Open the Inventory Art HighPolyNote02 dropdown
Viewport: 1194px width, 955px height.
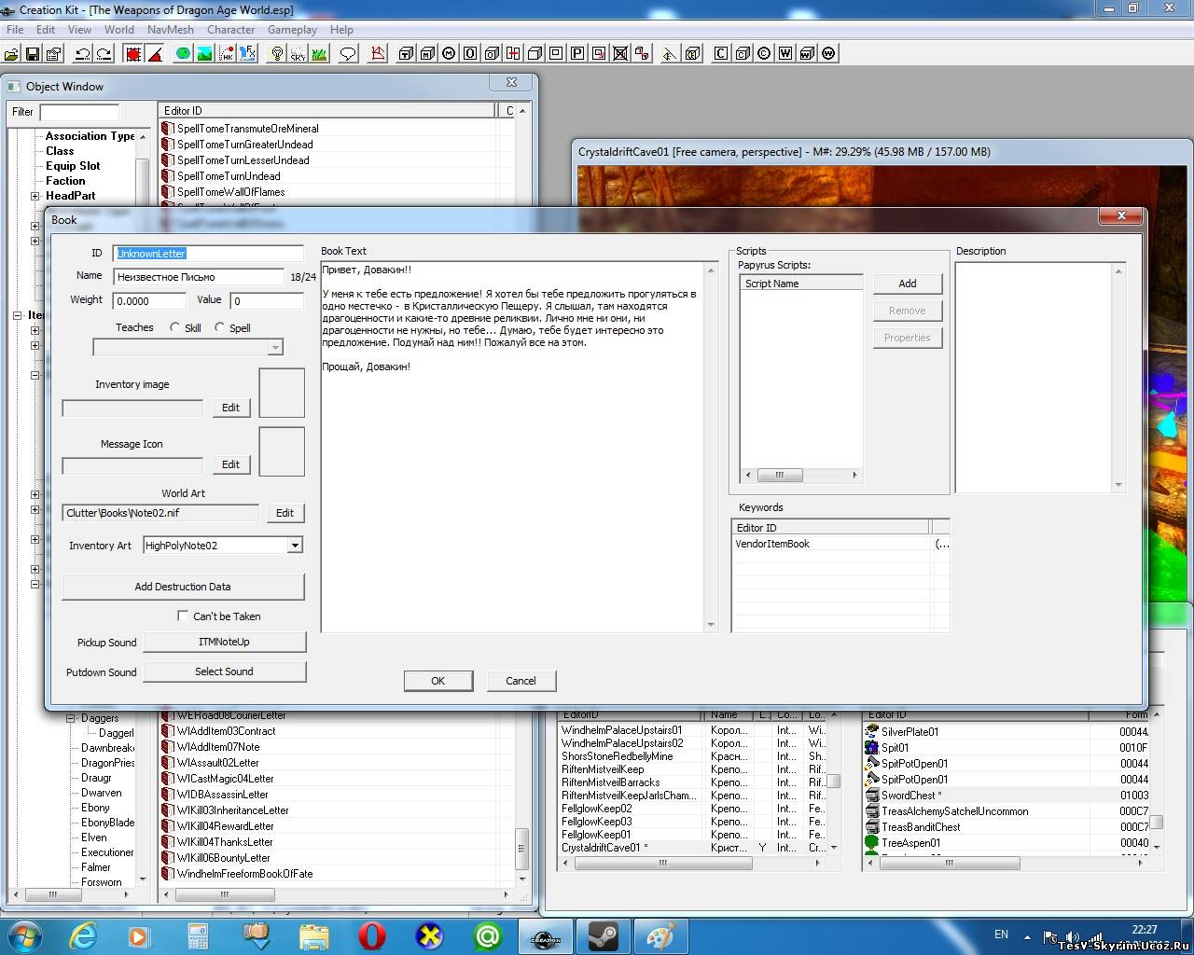pos(295,546)
